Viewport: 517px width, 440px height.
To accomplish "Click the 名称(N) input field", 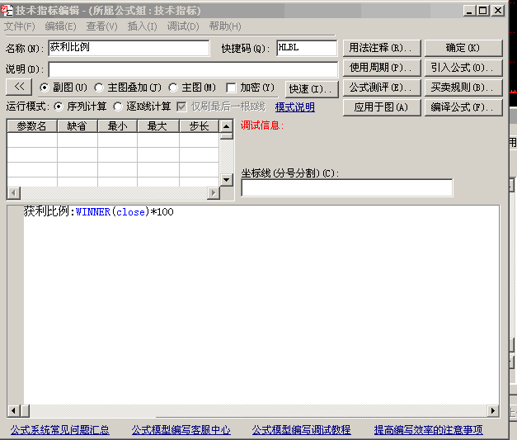I will coord(129,48).
